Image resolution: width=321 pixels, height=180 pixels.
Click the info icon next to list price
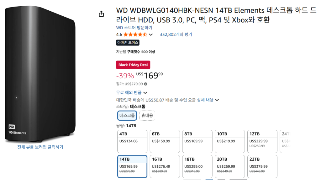pyautogui.click(x=146, y=84)
